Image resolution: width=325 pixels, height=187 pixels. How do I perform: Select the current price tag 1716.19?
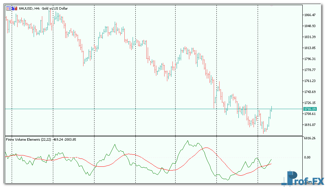[x=310, y=109]
